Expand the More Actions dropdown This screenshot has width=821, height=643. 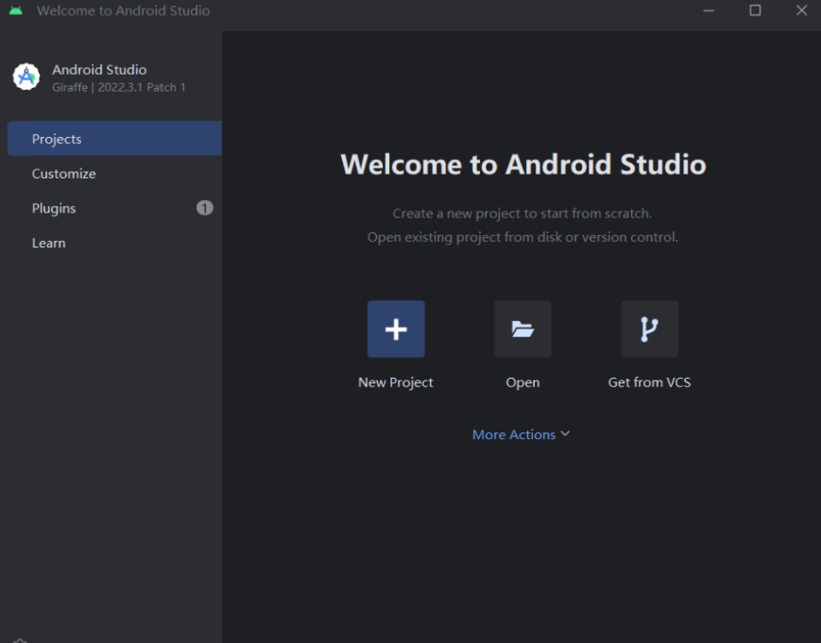pyautogui.click(x=521, y=434)
